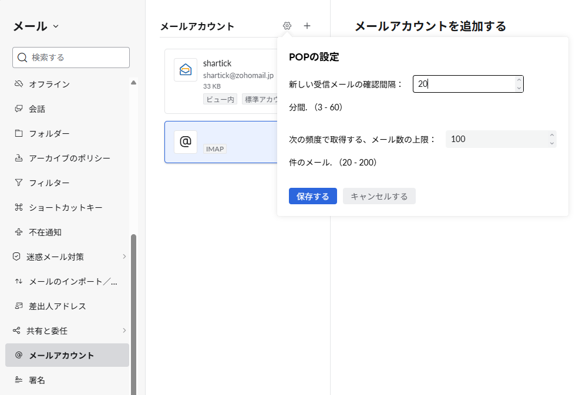Open フィルター settings with funnel icon
This screenshot has height=395, width=579.
pos(49,183)
